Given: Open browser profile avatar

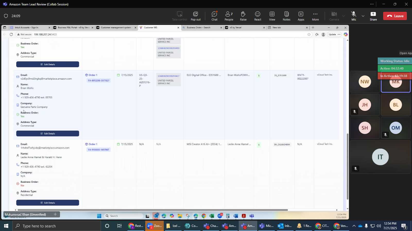Looking at the screenshot, I should pyautogui.click(x=323, y=34).
